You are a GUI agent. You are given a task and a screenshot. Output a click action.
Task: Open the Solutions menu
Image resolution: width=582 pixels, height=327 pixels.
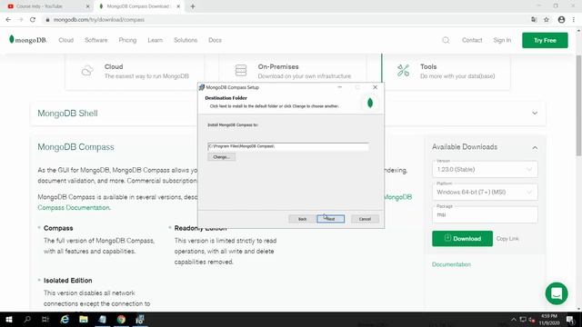186,40
